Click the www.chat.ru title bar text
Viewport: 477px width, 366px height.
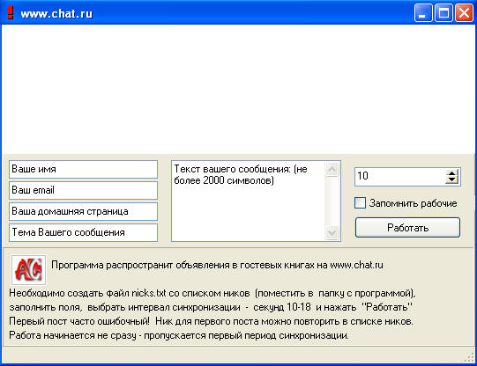(56, 14)
